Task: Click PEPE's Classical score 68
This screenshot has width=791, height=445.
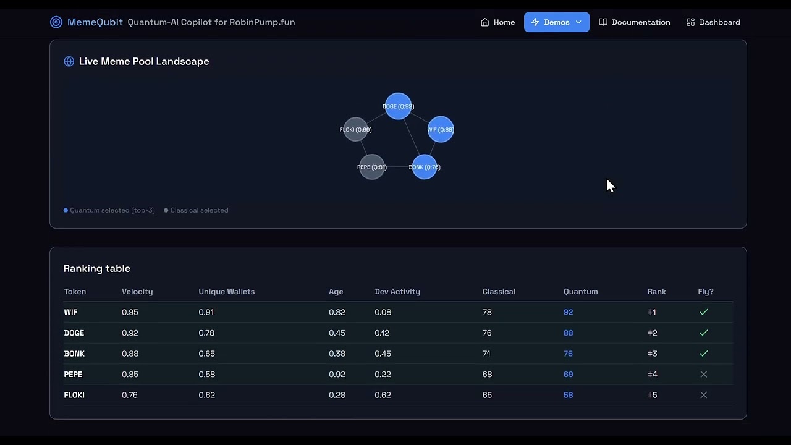Action: click(488, 374)
